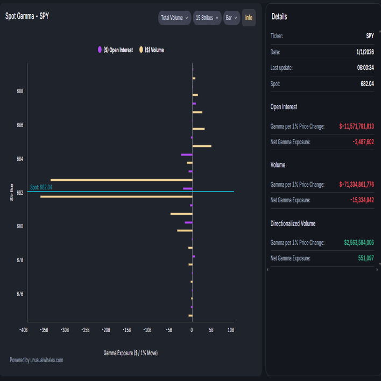Select the long volume bar above spot line

click(x=122, y=180)
